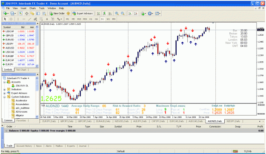Screen dimensions: 266x154
Task: Switch to the Tick Chart tab
Action: [x=21, y=70]
